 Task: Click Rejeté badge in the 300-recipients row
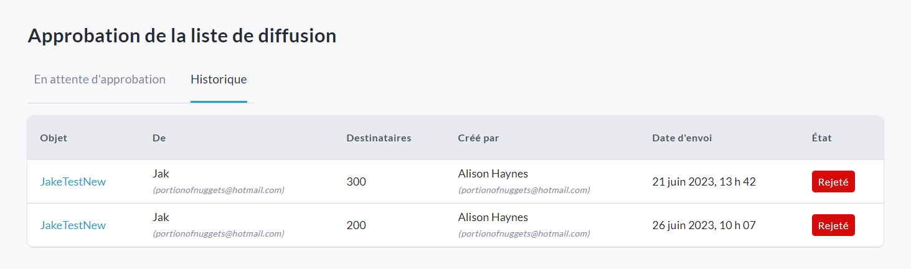pos(833,182)
